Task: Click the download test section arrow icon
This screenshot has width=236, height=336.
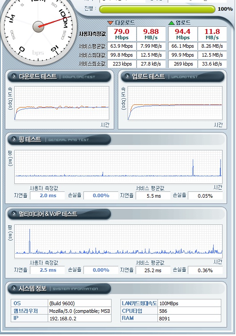Action: click(x=14, y=76)
